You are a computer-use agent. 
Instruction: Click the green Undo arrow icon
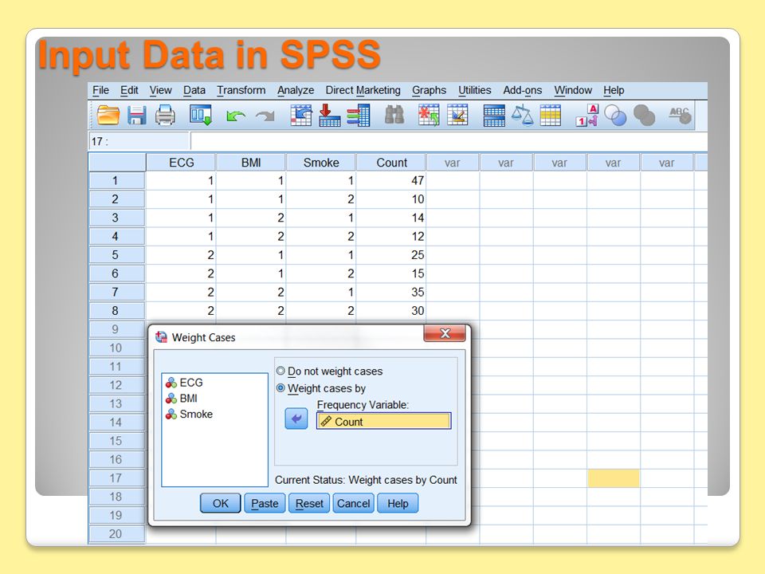click(236, 116)
